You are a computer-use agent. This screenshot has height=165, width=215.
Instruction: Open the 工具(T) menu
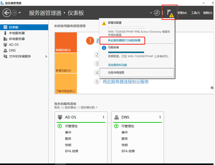(x=195, y=13)
